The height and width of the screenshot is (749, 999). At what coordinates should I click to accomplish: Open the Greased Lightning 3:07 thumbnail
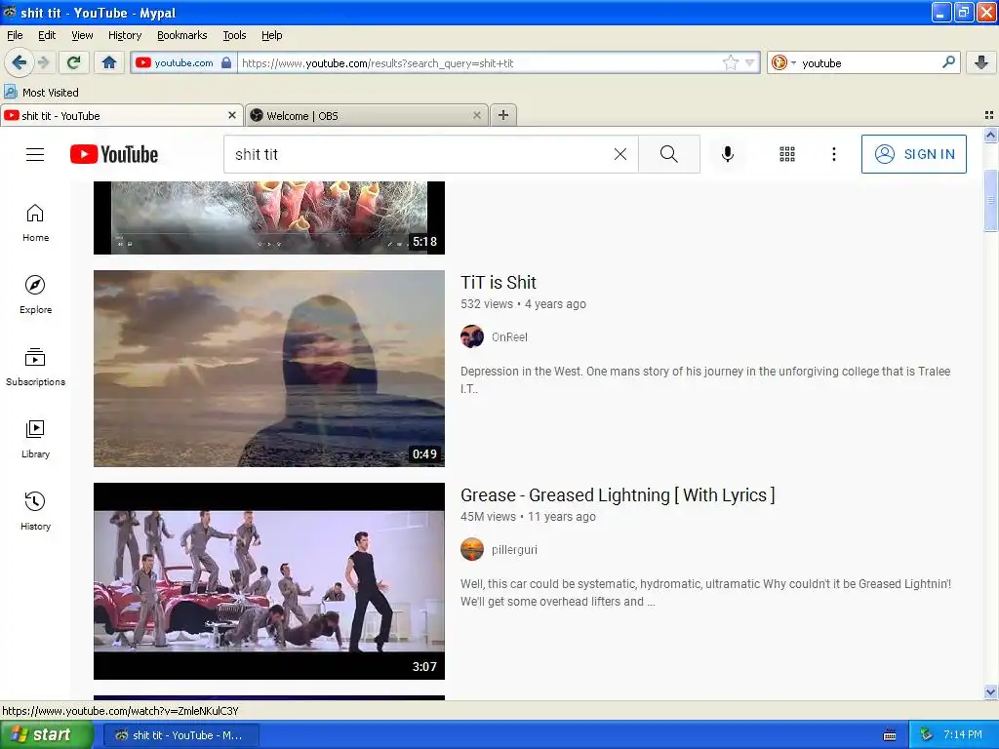click(269, 581)
